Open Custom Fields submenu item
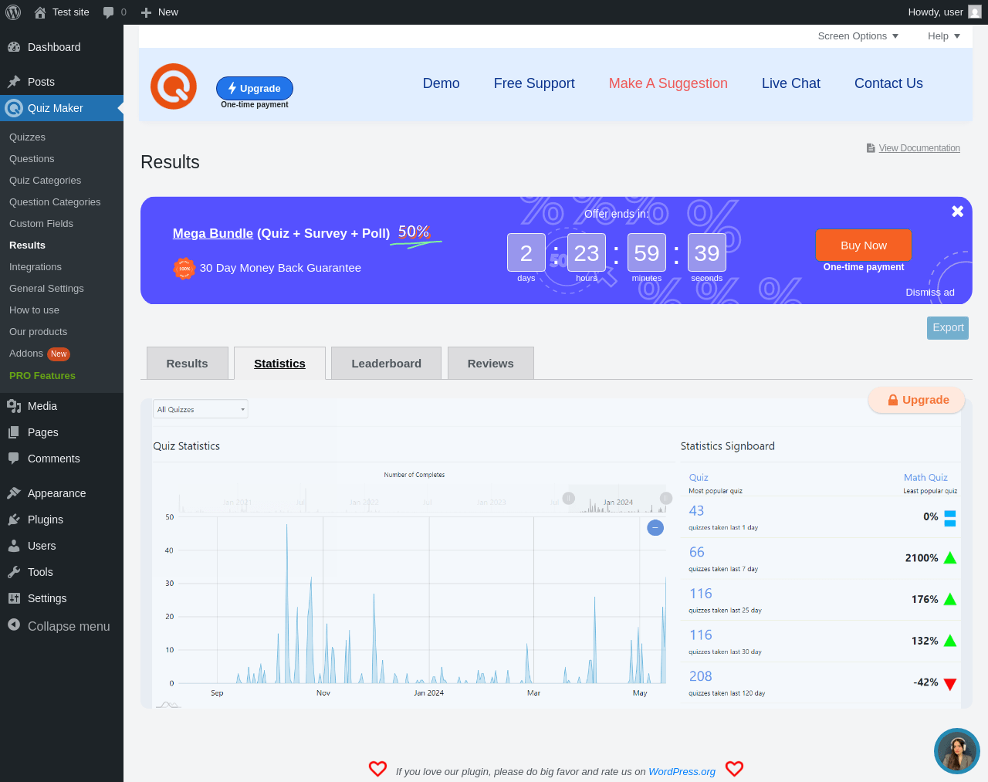Screen dimensions: 988x782 click(x=62, y=224)
